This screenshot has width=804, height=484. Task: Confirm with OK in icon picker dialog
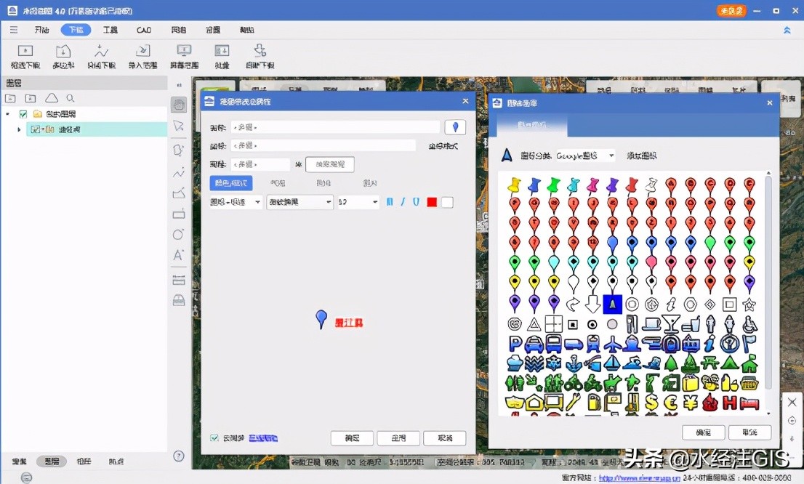pos(704,432)
